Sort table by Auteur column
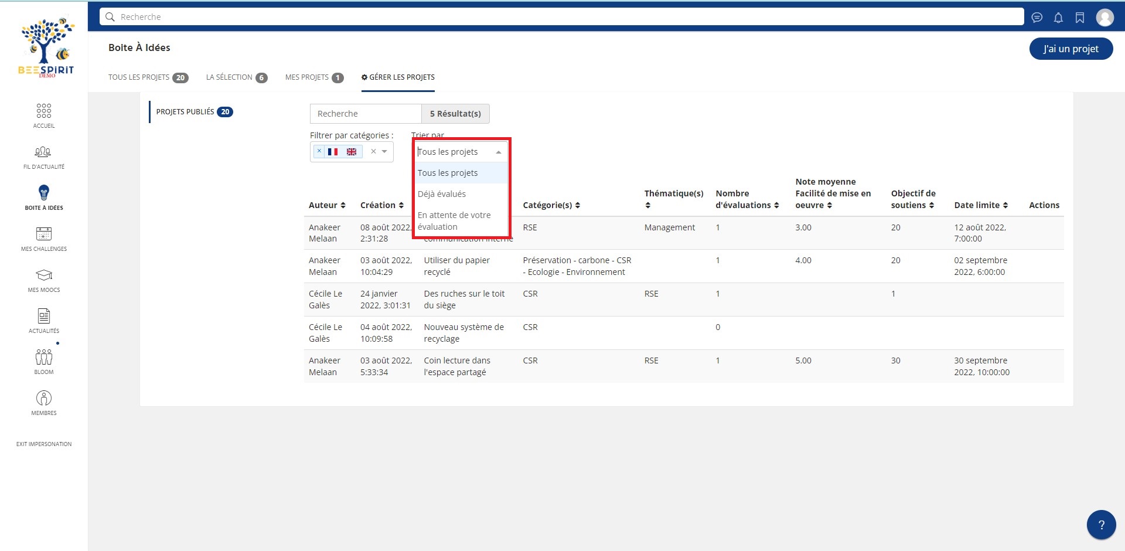 (x=327, y=205)
